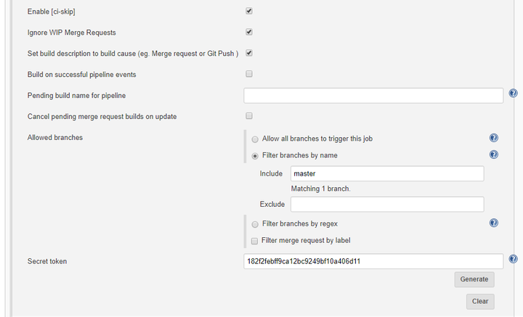Click the Secret token help icon
Image resolution: width=523 pixels, height=317 pixels.
tap(513, 259)
